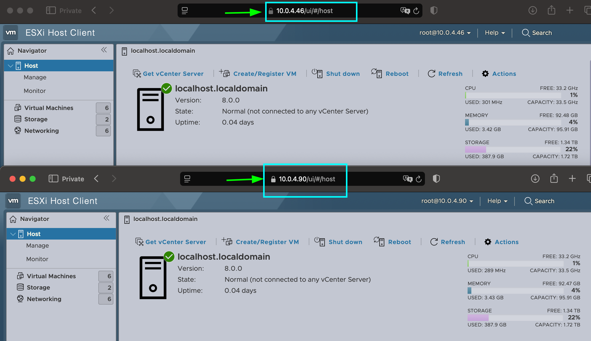Select Virtual Machines in top Navigator
Screen dimensions: 591x341
click(49, 108)
